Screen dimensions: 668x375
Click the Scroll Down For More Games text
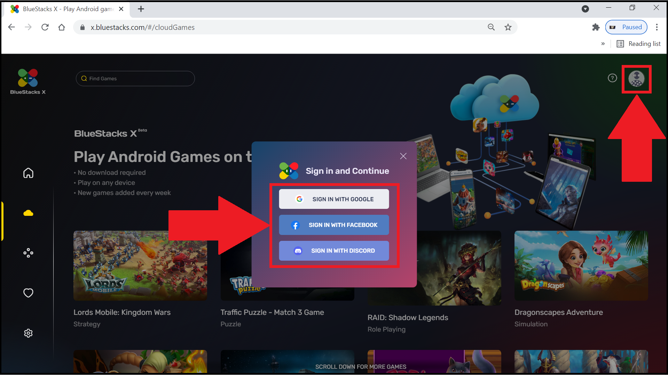361,367
